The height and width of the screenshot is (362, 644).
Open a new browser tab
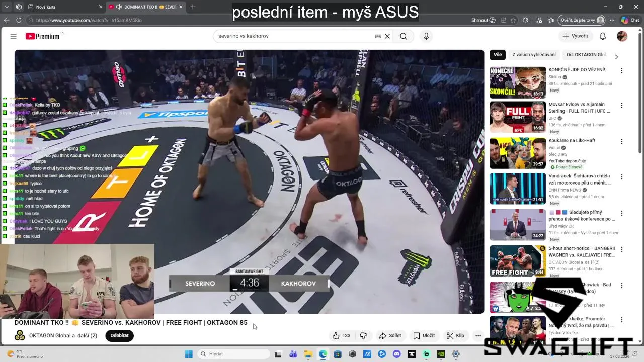[193, 7]
